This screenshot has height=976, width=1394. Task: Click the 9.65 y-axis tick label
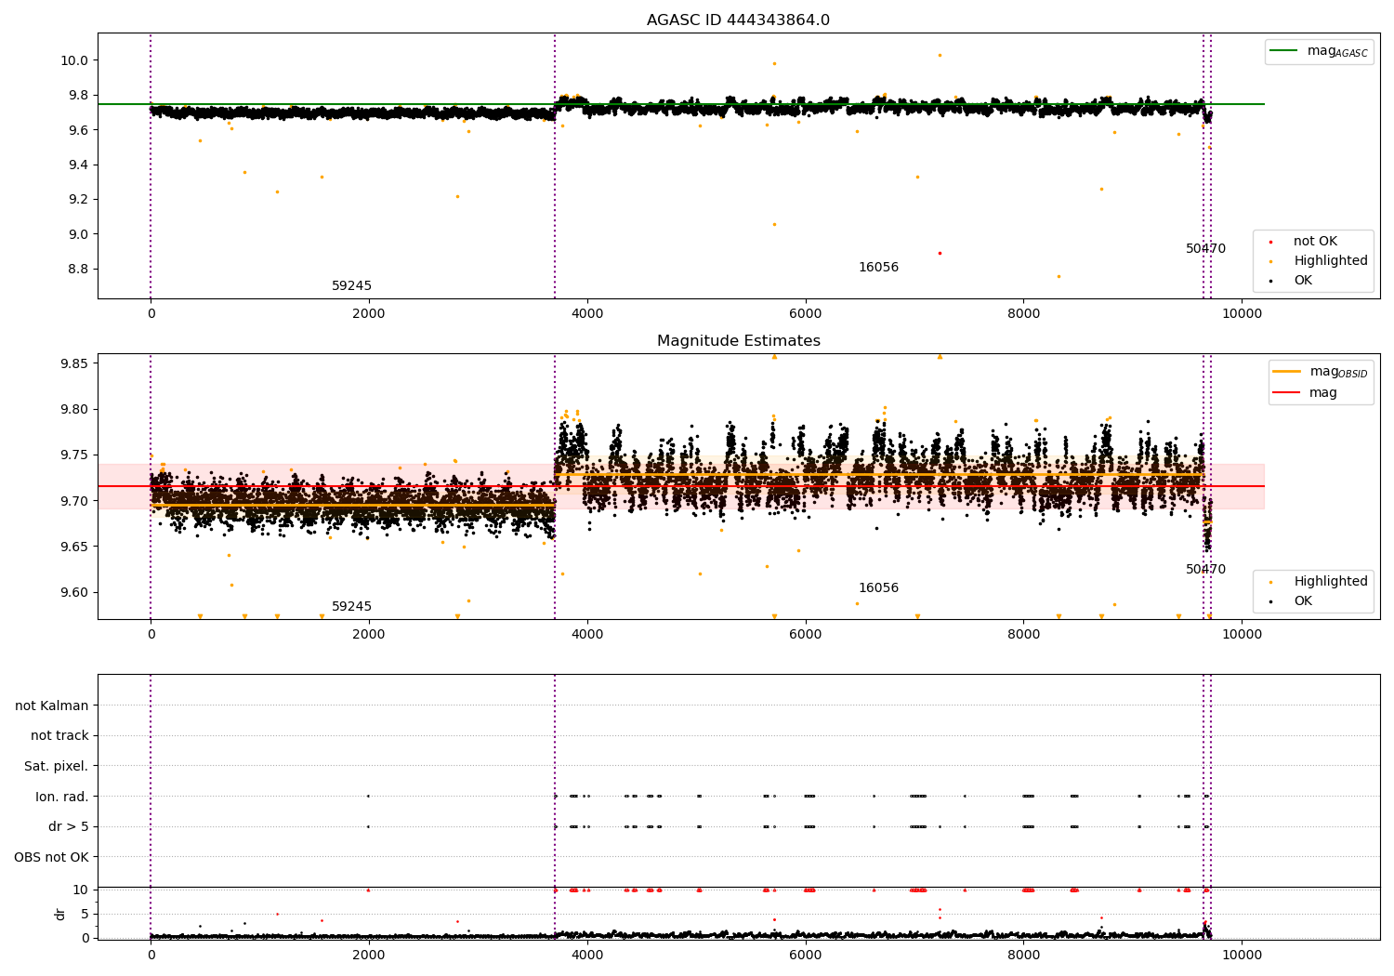[x=74, y=547]
